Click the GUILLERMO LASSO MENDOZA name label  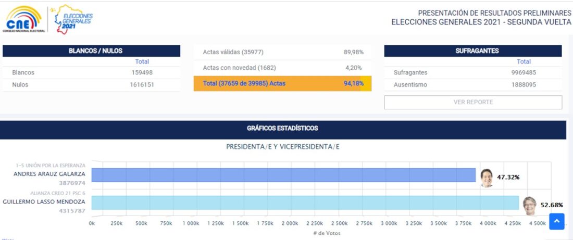pyautogui.click(x=44, y=201)
